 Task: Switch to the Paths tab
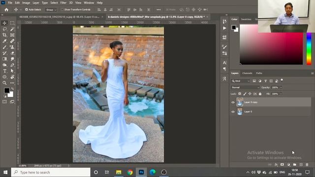pos(259,73)
